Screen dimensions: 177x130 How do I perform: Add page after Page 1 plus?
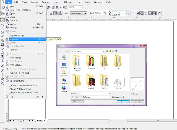[x=29, y=121]
